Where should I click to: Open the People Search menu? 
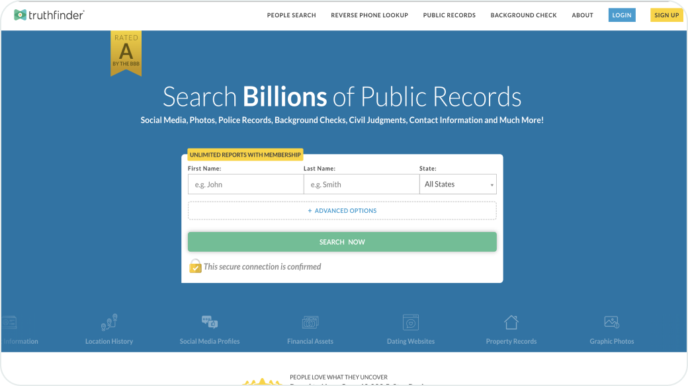tap(291, 15)
